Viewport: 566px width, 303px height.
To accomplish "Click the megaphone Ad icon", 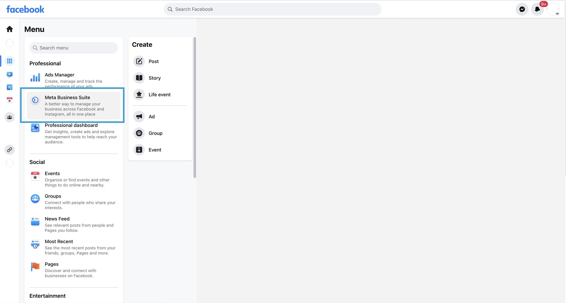I will click(x=139, y=117).
